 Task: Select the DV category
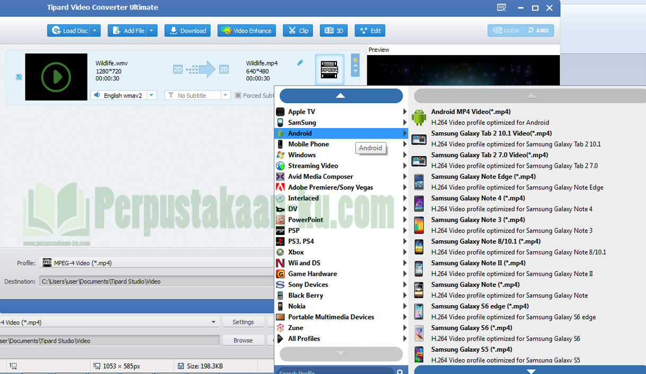[341, 209]
